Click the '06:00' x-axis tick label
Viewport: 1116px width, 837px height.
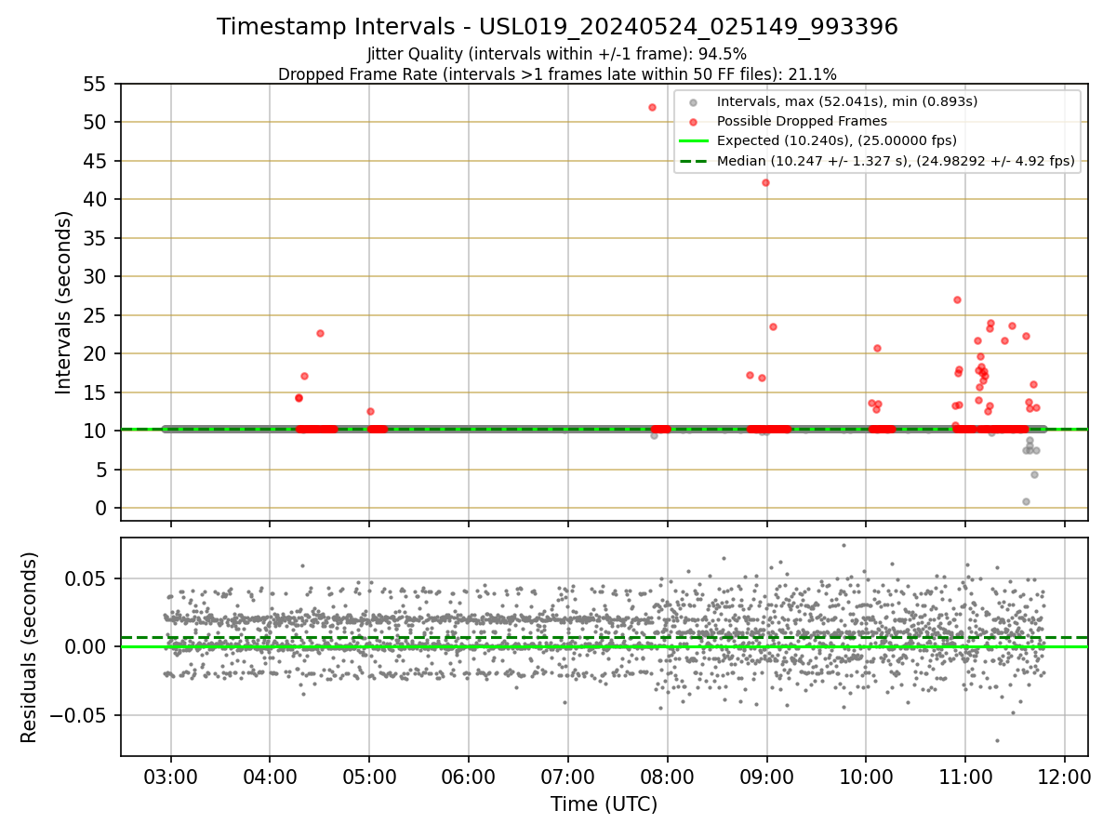[x=468, y=777]
